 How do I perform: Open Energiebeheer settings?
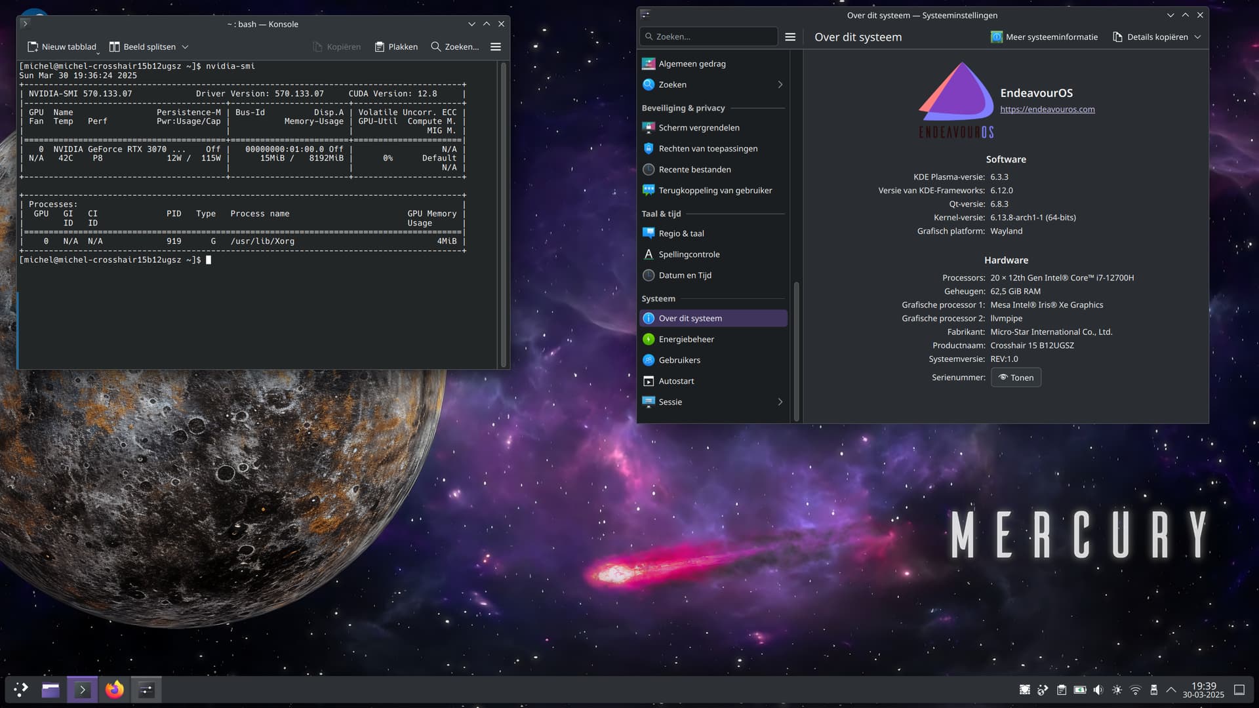[713, 339]
